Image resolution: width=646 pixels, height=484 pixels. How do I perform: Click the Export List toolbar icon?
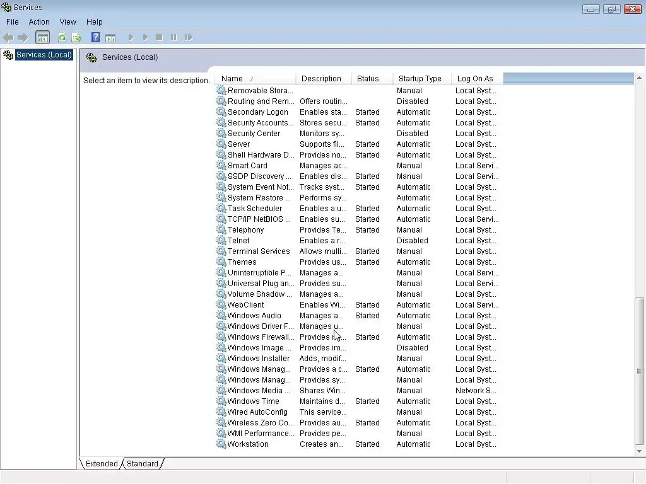[x=76, y=38]
